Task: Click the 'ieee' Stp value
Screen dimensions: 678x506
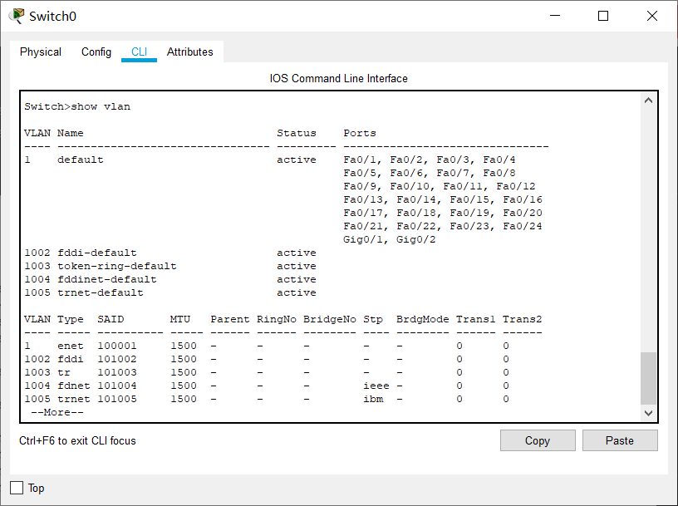Action: tap(376, 386)
